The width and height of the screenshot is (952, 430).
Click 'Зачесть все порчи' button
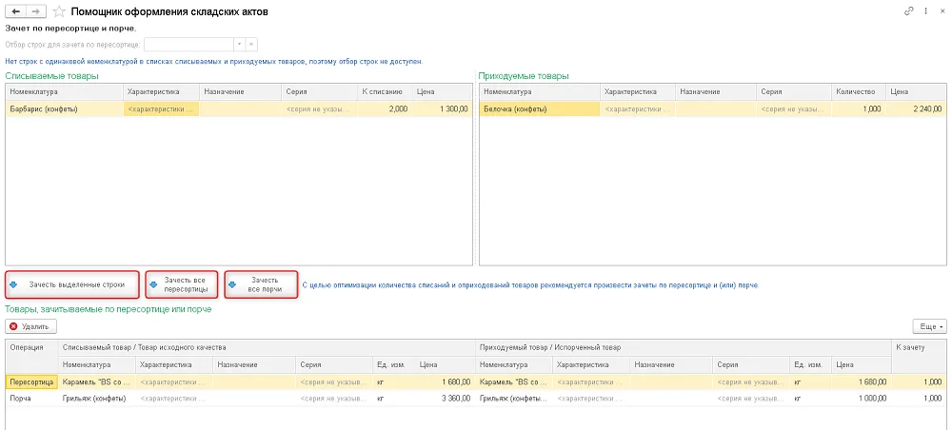click(x=261, y=284)
